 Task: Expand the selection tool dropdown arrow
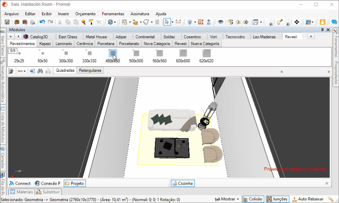click(x=172, y=22)
